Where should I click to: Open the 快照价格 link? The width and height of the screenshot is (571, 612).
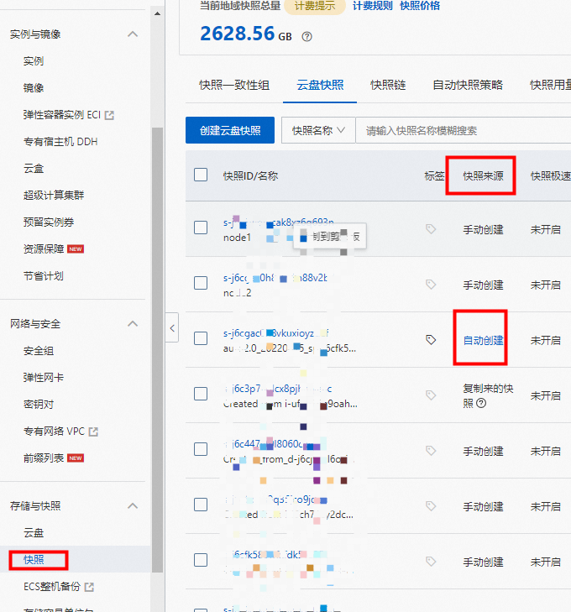click(420, 6)
